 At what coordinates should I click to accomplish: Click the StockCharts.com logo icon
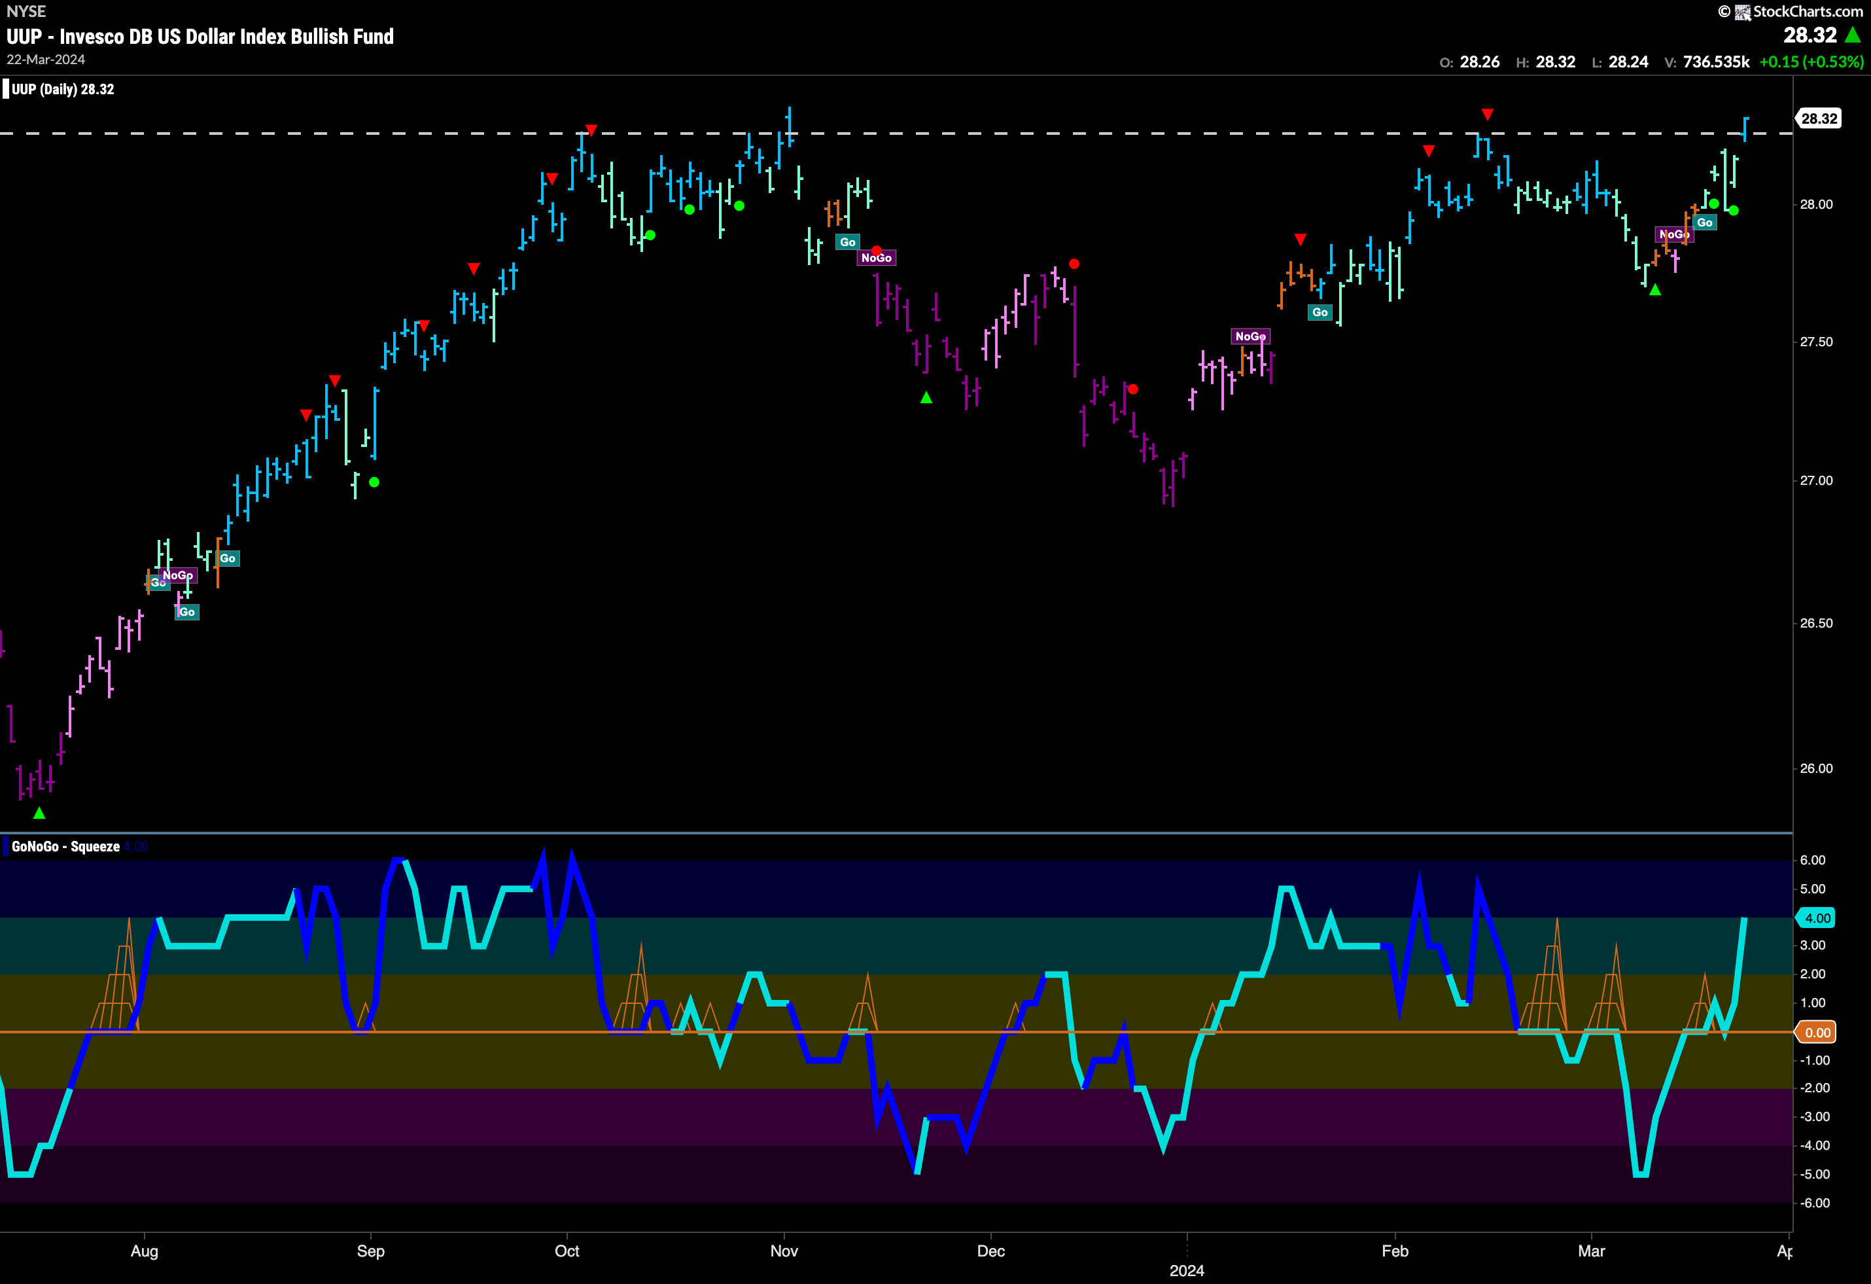click(1743, 12)
